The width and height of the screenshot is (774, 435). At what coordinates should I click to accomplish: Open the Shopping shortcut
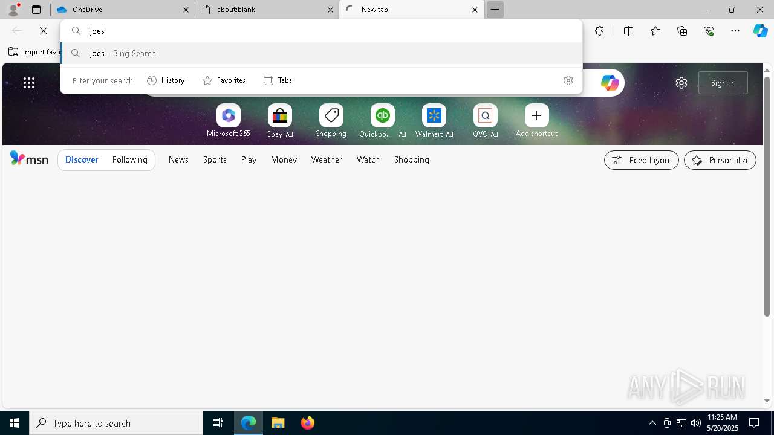tap(331, 121)
